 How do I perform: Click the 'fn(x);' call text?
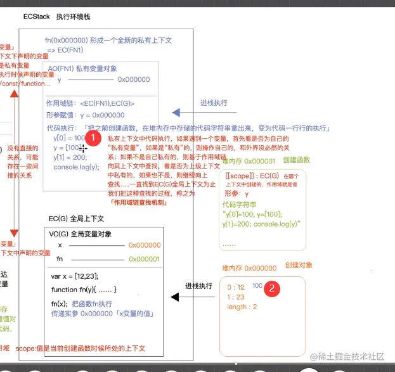[x=59, y=304]
